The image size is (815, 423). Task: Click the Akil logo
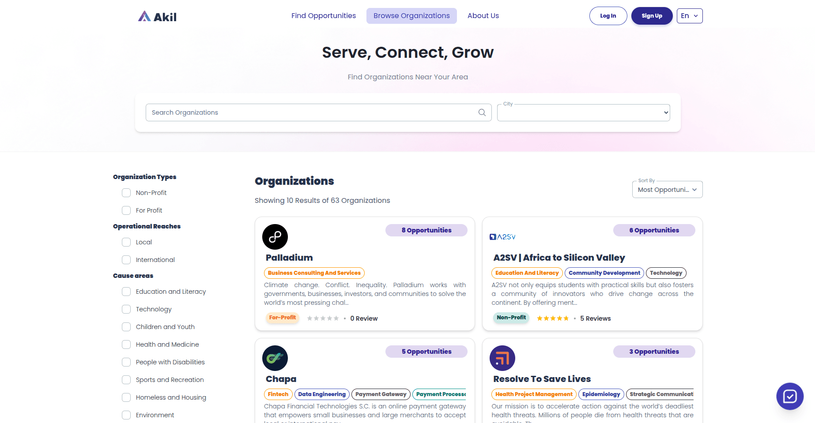tap(157, 16)
